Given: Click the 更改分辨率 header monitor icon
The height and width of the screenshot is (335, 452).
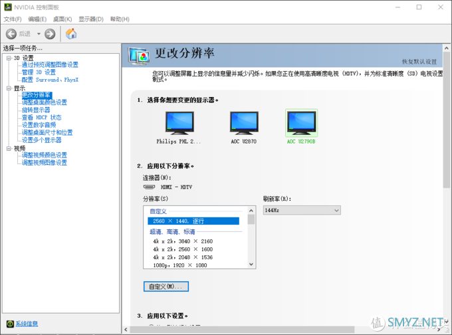Looking at the screenshot, I should pyautogui.click(x=139, y=55).
